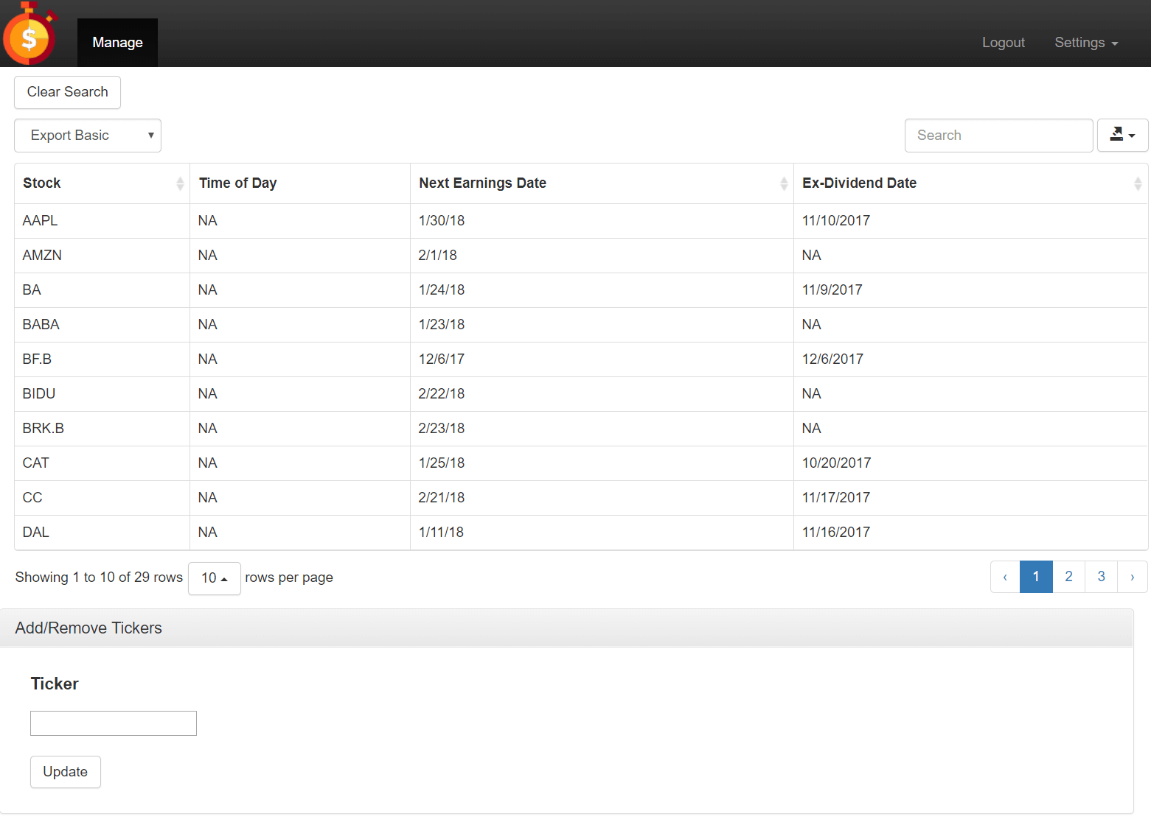This screenshot has height=825, width=1151.
Task: Expand the Settings menu
Action: tap(1086, 43)
